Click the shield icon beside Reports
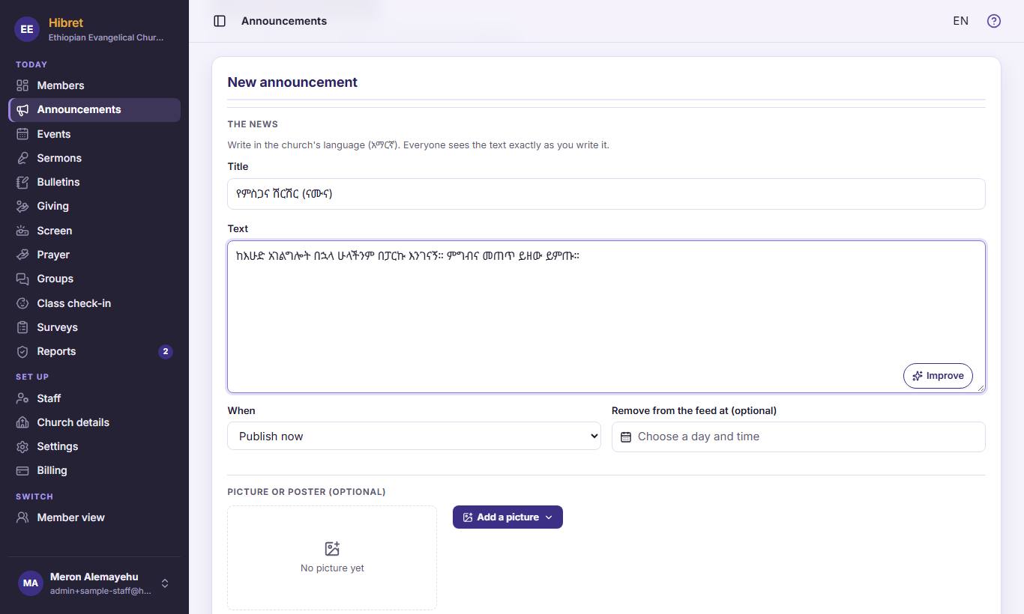The image size is (1024, 614). tap(22, 351)
